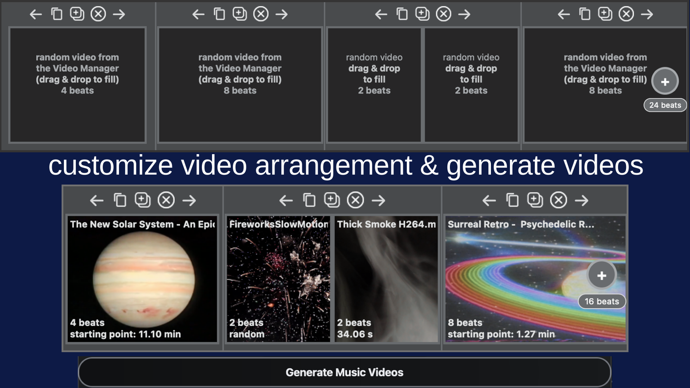Duplicate the top-row split 2 beats segment
The height and width of the screenshot is (388, 690).
point(422,14)
